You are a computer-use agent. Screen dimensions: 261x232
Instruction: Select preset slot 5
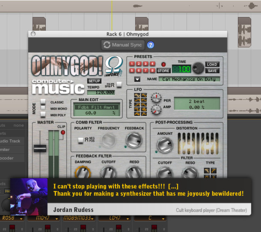132,70
